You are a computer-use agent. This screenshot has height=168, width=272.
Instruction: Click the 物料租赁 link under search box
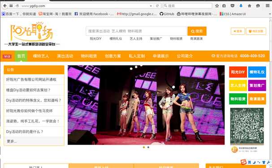[176, 39]
